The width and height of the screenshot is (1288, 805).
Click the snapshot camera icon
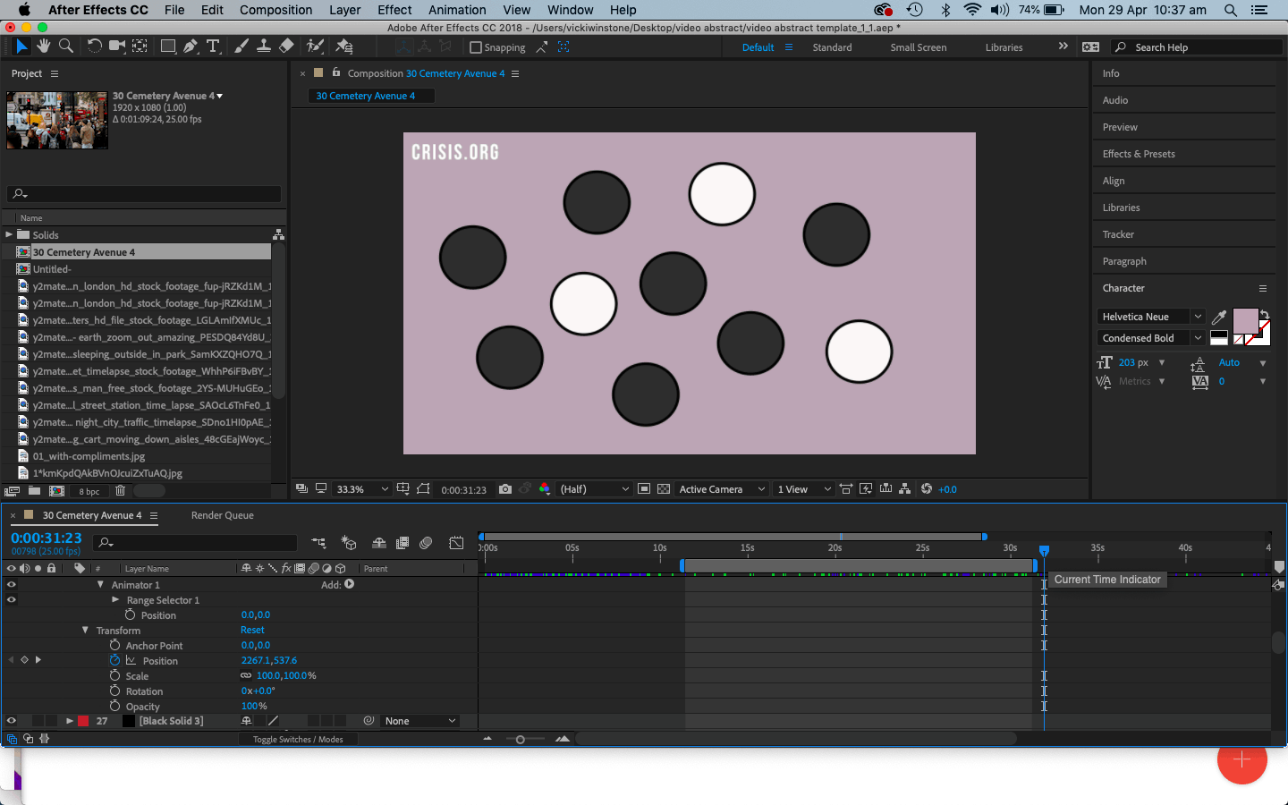click(505, 489)
